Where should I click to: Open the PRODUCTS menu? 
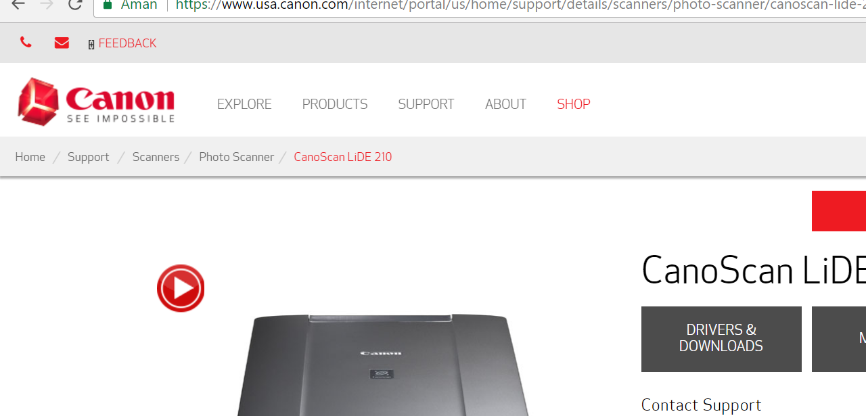click(x=335, y=104)
